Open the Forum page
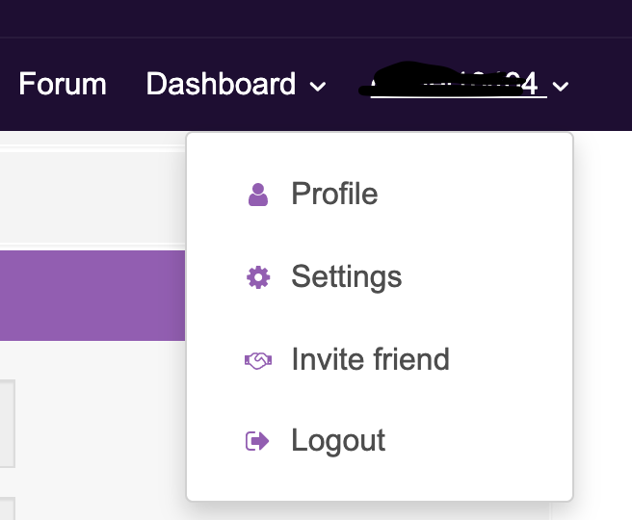This screenshot has width=632, height=520. point(63,85)
